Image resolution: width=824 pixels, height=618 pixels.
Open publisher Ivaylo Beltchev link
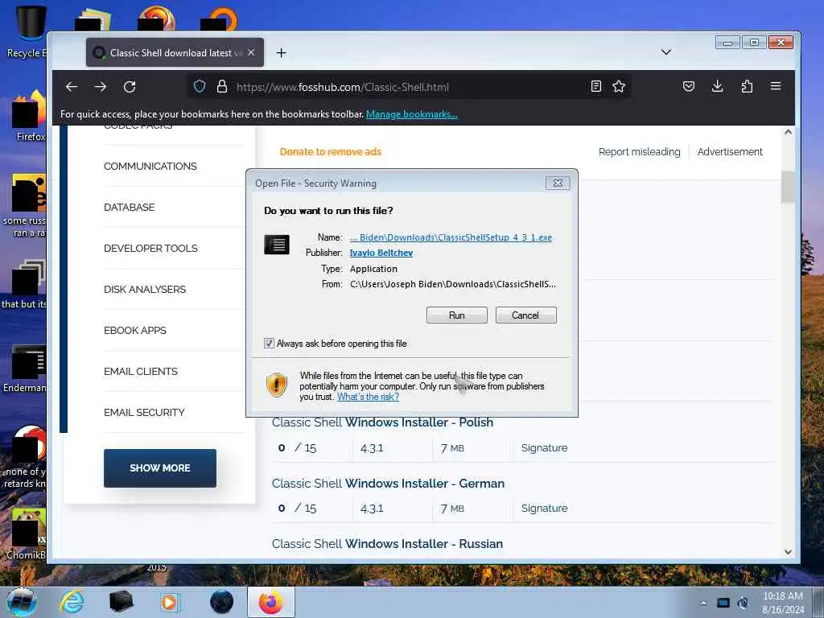click(381, 253)
